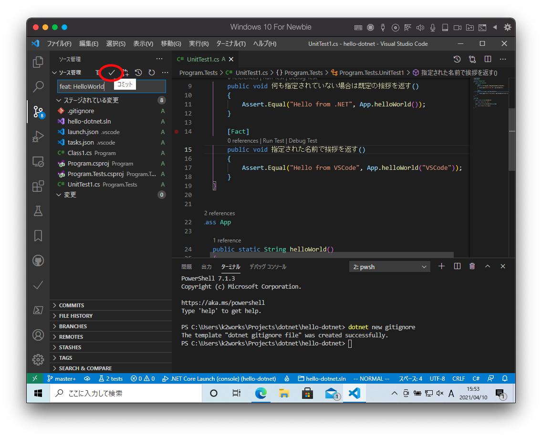Open the Run and Debug view
Viewport: 542px width, 438px height.
(38, 136)
